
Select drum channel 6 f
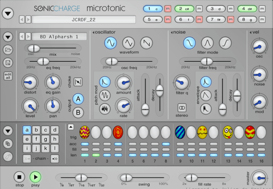click(184, 20)
